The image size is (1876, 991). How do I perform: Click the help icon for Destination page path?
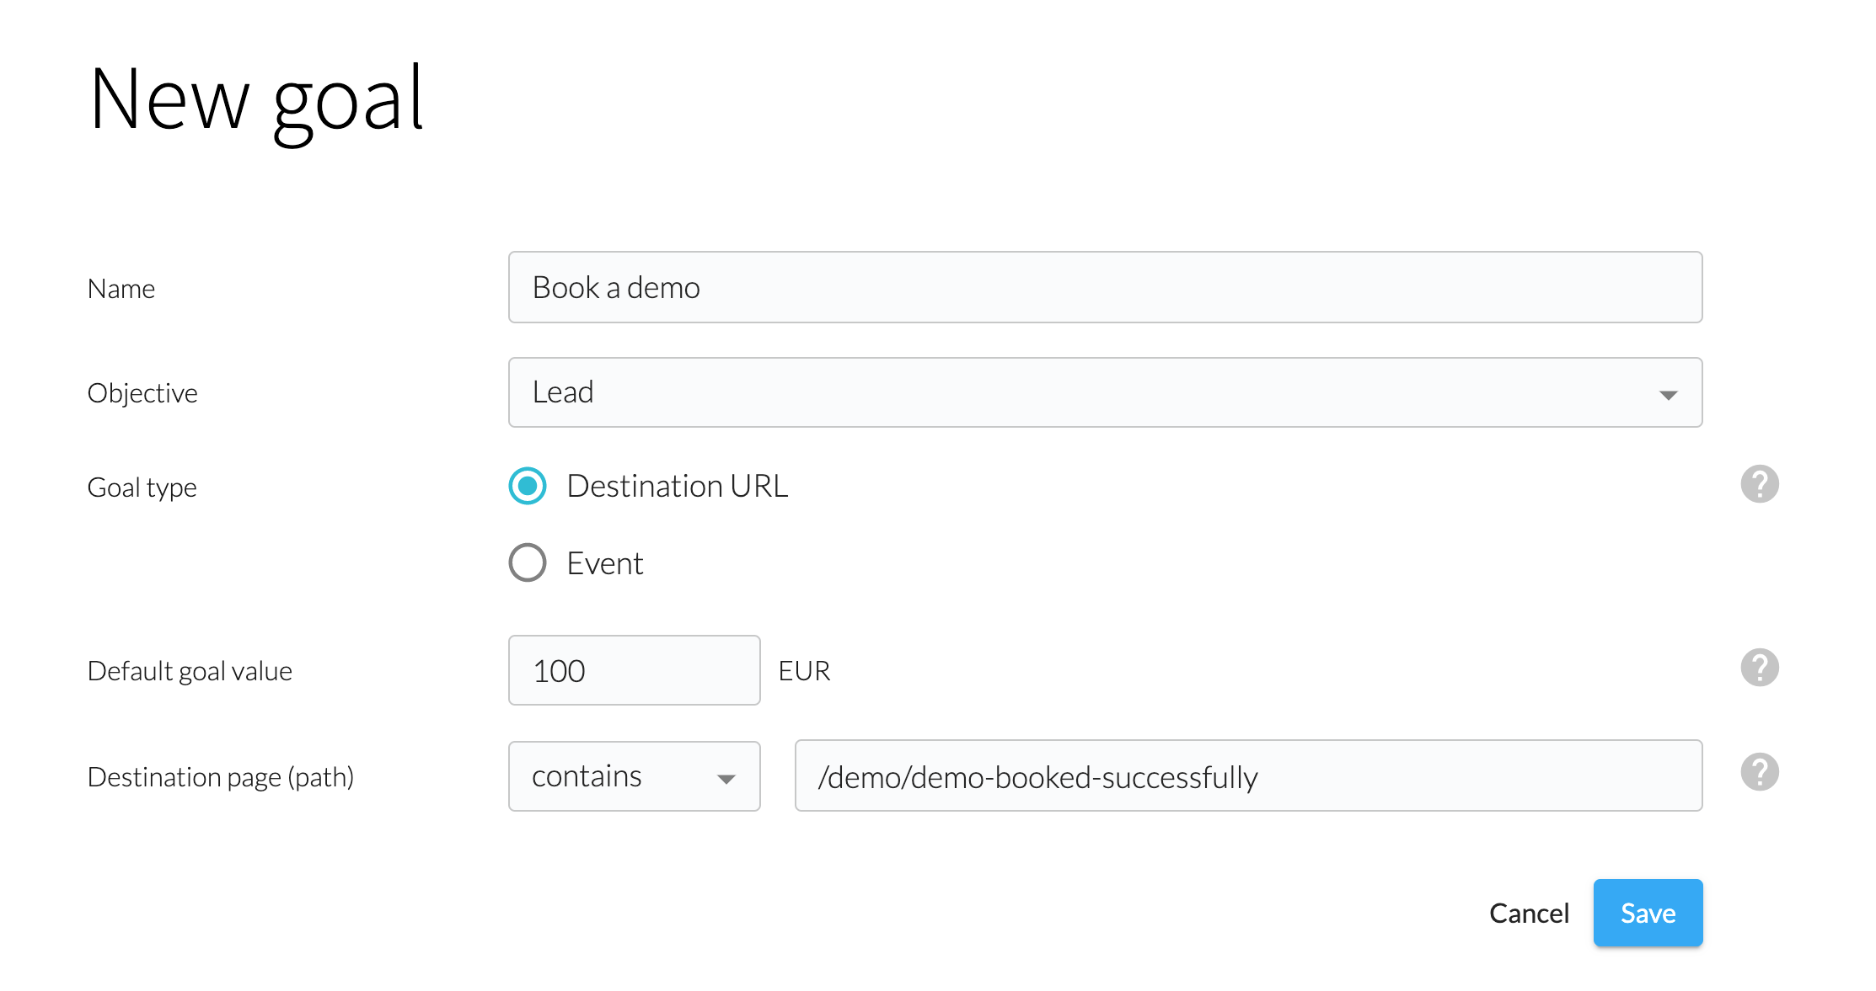(x=1759, y=772)
